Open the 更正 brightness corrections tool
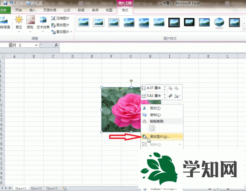246x191 pixels. pos(19,23)
